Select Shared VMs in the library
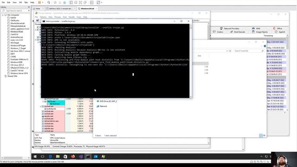Screen dimensions: 297x167 point(13,76)
